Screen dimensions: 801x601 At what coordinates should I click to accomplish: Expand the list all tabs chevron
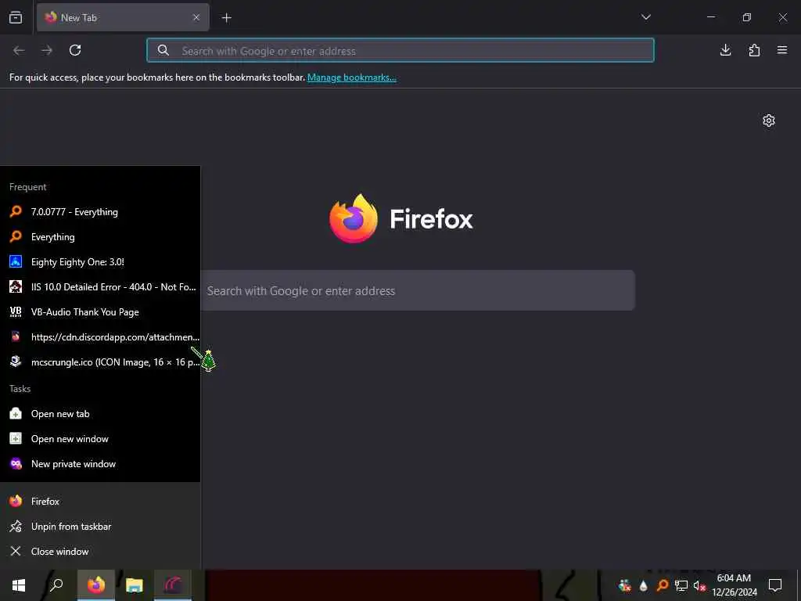click(x=645, y=17)
